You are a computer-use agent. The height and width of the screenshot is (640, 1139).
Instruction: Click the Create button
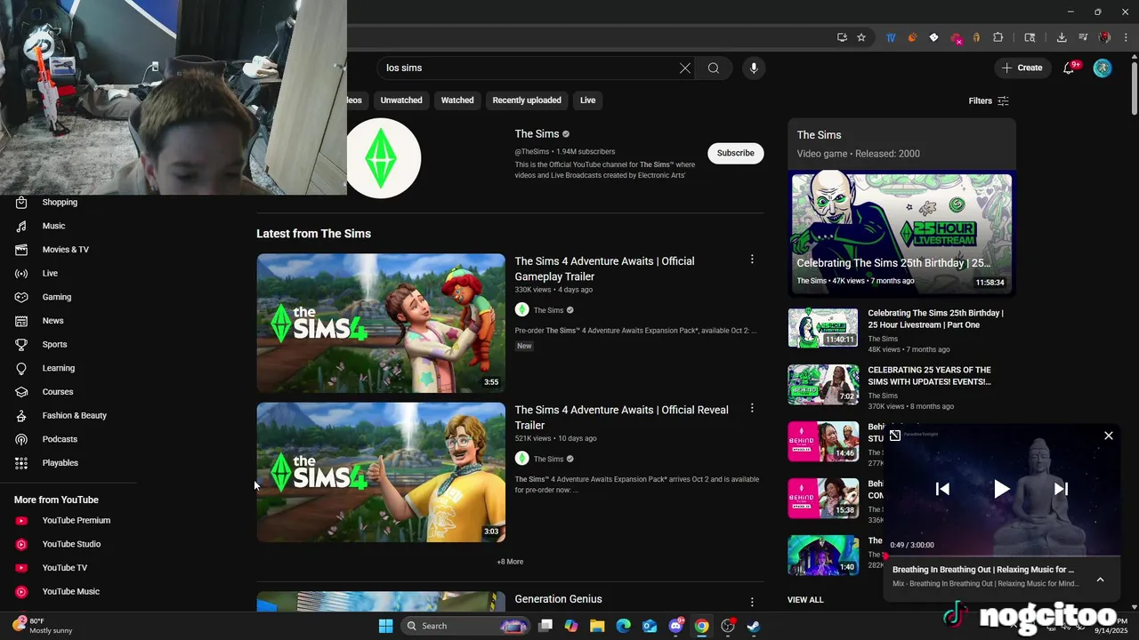1022,68
